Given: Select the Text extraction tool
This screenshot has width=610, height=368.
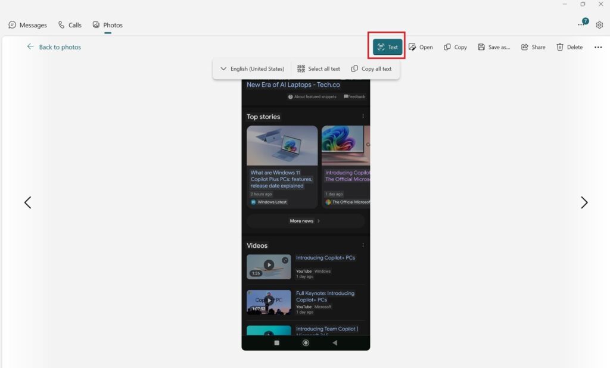Looking at the screenshot, I should (386, 46).
